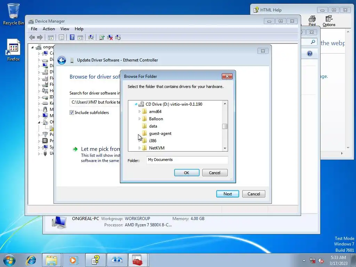
Task: Select the NetKVM folder in the tree
Action: [x=157, y=148]
